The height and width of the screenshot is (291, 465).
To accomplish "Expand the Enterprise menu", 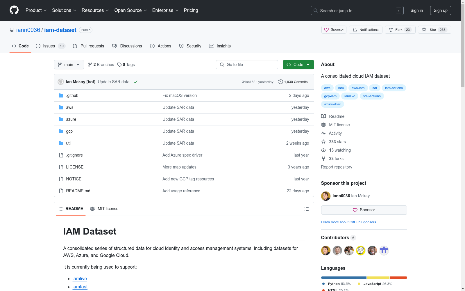I will (x=165, y=10).
